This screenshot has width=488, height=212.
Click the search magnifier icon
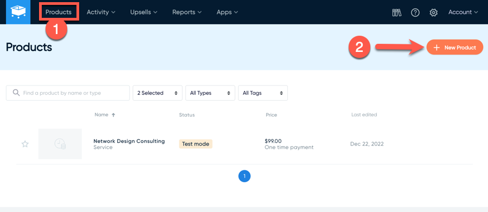tap(16, 93)
